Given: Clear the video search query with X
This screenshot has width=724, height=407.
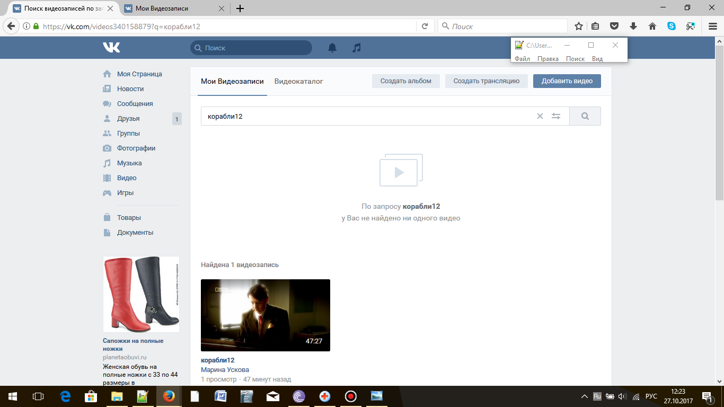Looking at the screenshot, I should (x=540, y=116).
